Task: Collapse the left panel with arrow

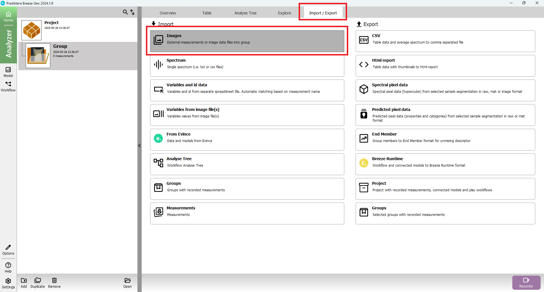Action: (x=139, y=146)
